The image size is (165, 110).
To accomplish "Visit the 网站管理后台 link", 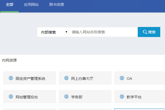I will pos(27,97).
